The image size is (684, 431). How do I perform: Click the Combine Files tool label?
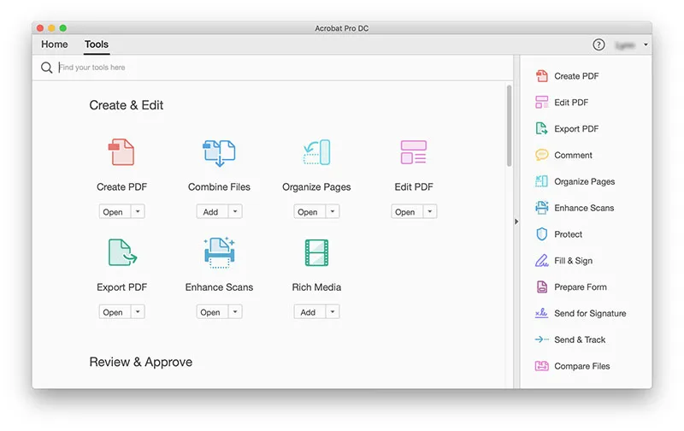pos(219,186)
